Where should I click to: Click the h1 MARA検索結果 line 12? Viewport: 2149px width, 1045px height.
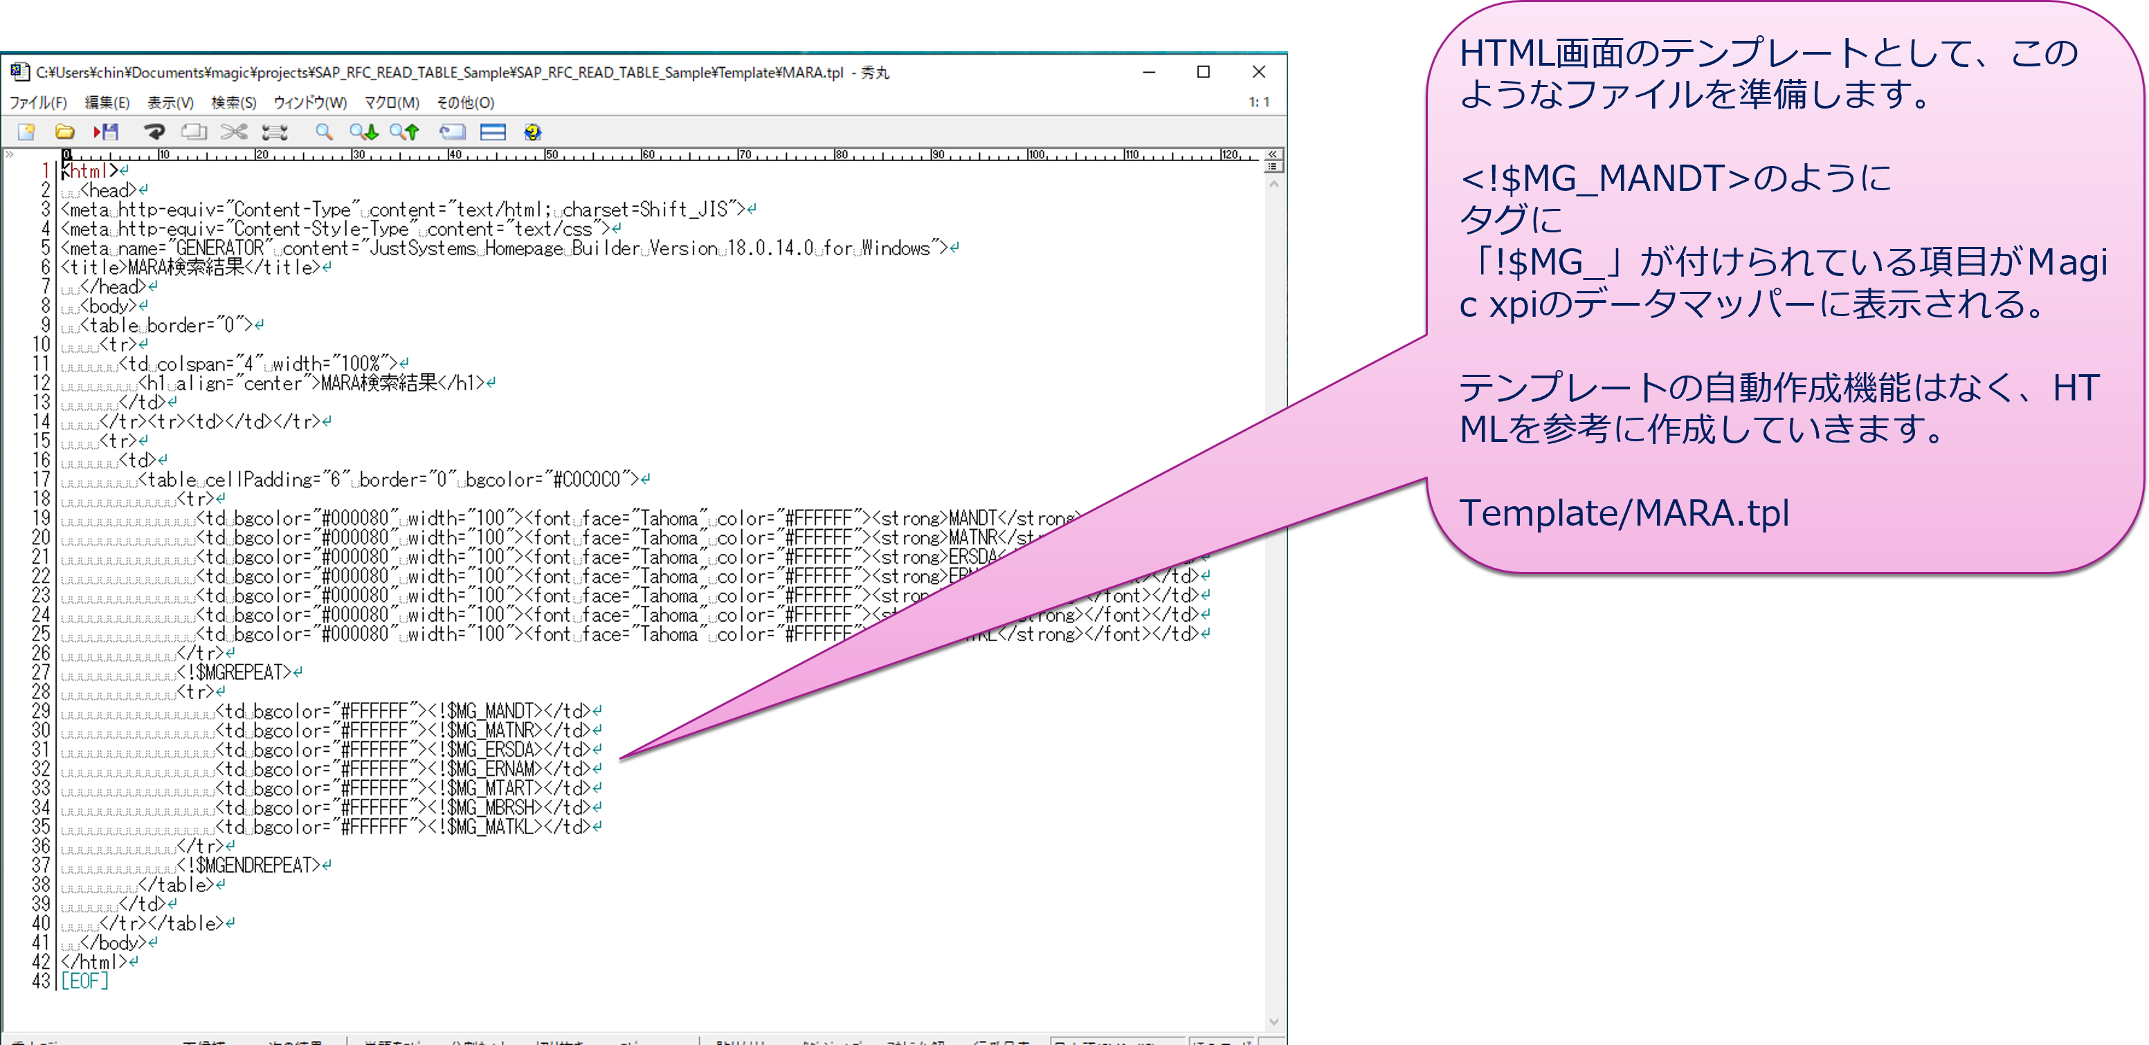(x=312, y=383)
